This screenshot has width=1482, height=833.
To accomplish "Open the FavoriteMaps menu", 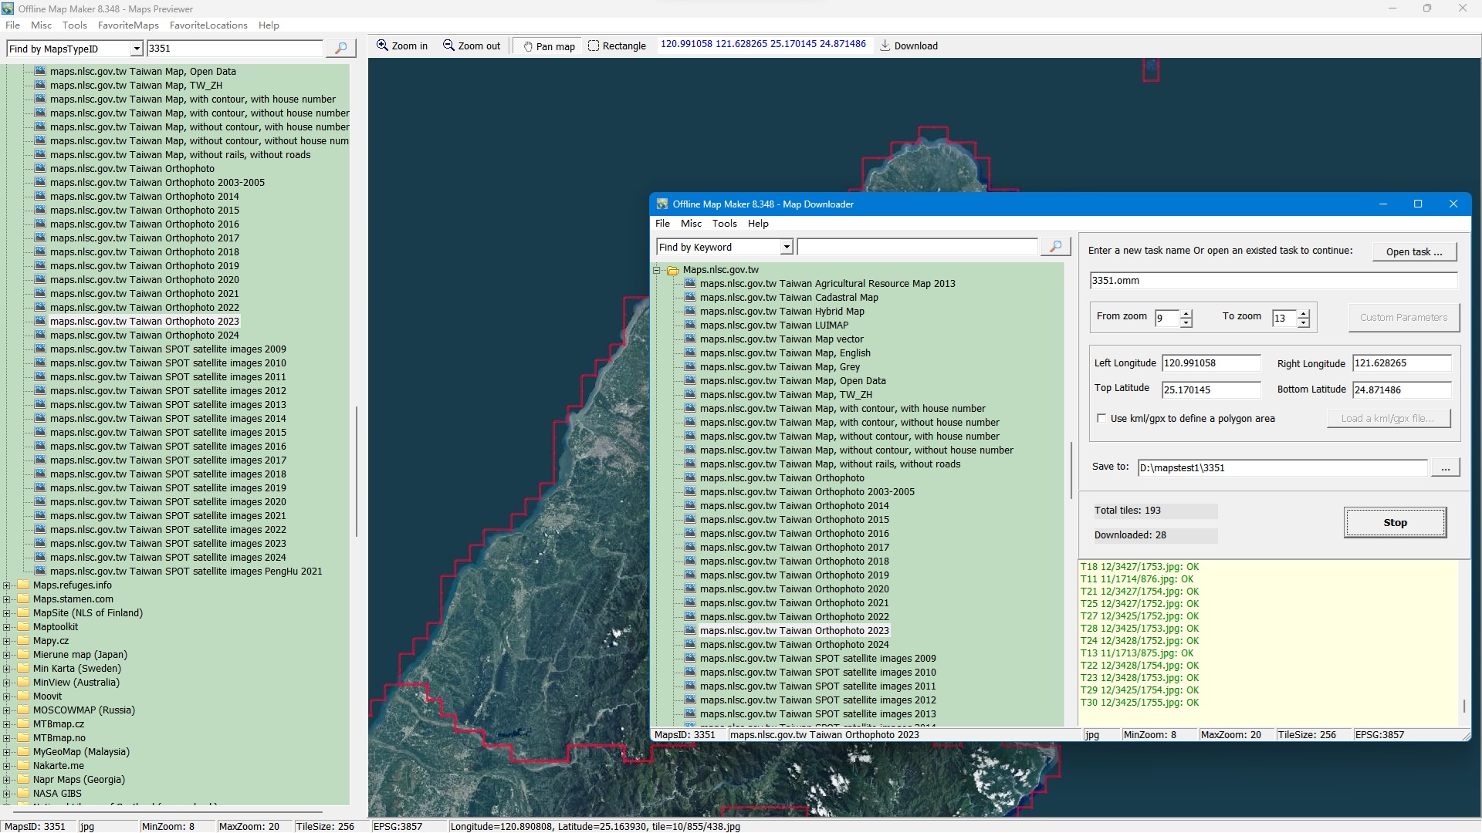I will pyautogui.click(x=128, y=25).
